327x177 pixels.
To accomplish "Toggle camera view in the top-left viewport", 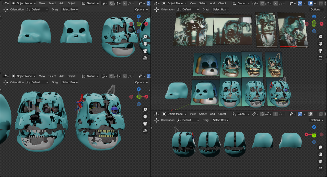I will pos(145,51).
